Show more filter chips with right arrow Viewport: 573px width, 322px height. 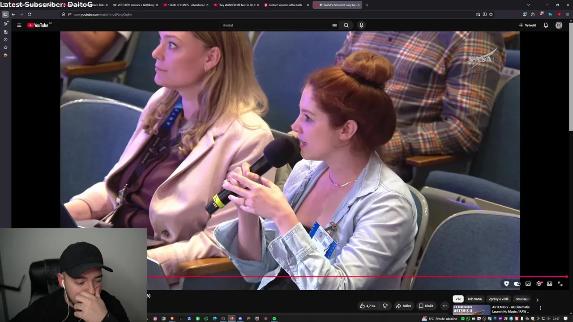point(537,299)
